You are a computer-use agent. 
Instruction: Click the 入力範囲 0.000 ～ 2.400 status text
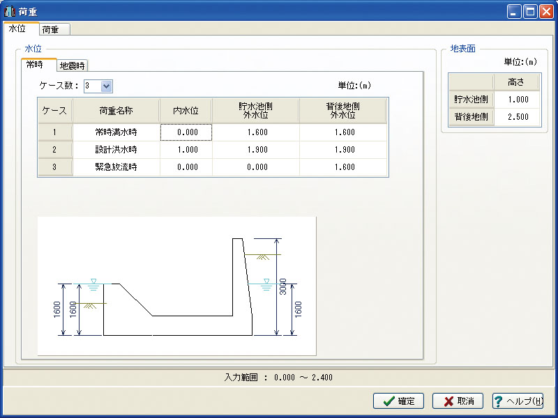coord(278,378)
